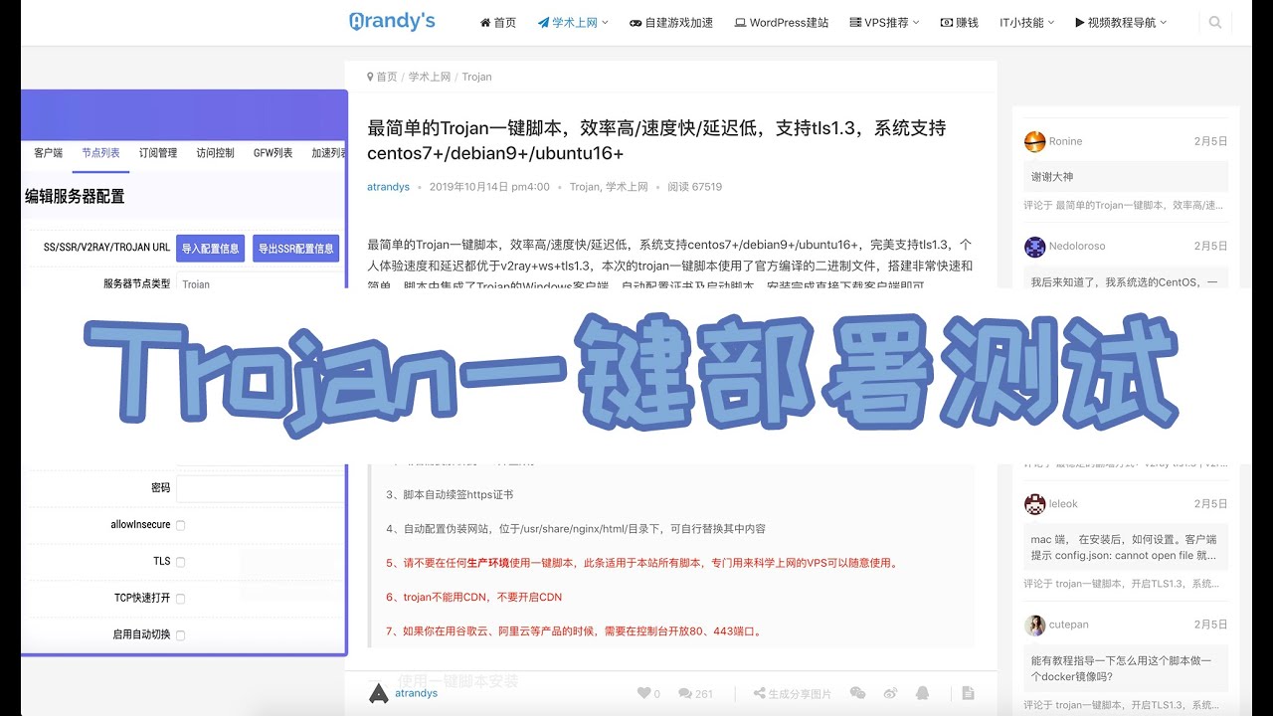Switch to the 客户端 tab
The image size is (1273, 716).
pos(48,153)
